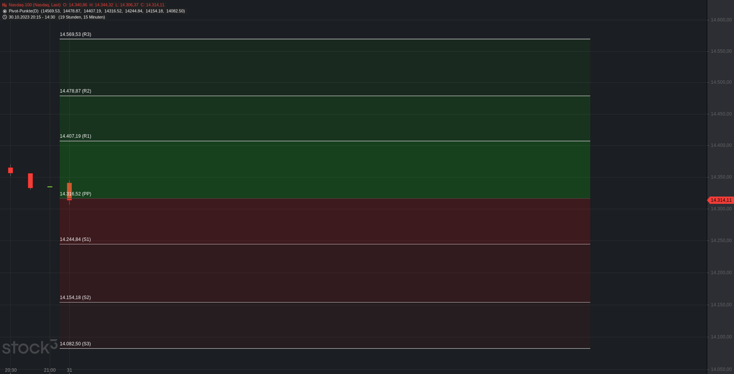
Task: Select the R3 pivot line label 14.569,53
Action: click(x=75, y=34)
